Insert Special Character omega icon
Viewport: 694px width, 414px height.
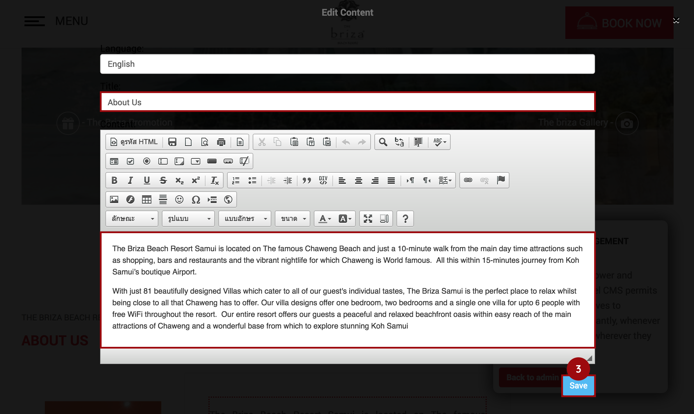[x=196, y=199]
